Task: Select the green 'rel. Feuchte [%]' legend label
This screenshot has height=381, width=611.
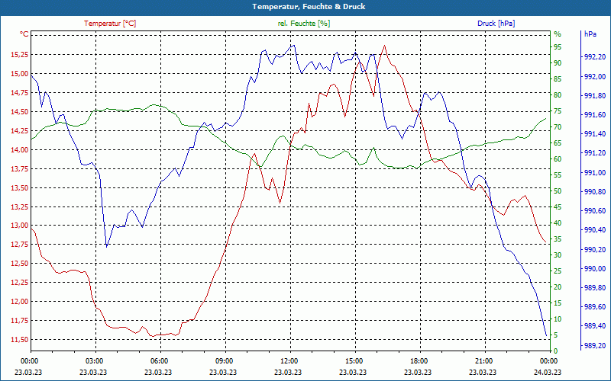Action: [303, 24]
